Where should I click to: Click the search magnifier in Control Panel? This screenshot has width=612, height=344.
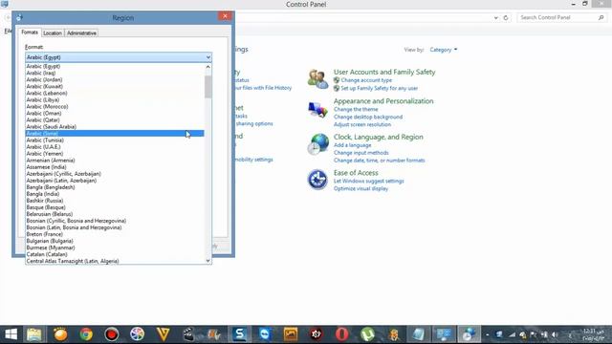601,17
